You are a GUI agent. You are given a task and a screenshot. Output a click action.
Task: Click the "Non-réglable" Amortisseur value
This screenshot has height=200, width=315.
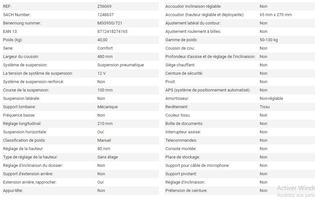tap(271, 99)
